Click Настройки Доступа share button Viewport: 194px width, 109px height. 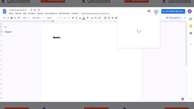[x=173, y=11]
